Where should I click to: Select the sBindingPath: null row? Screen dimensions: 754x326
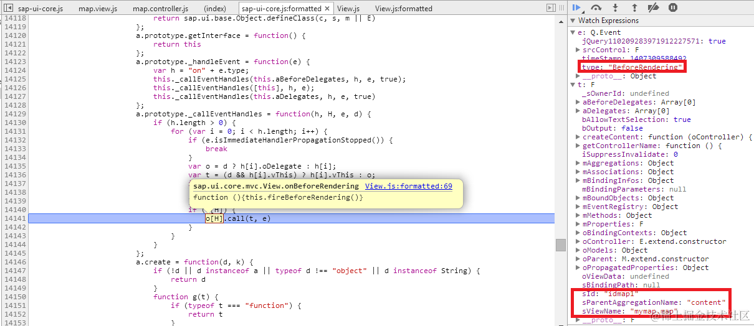(621, 285)
